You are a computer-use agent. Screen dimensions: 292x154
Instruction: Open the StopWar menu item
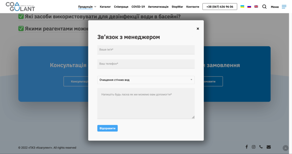(177, 7)
